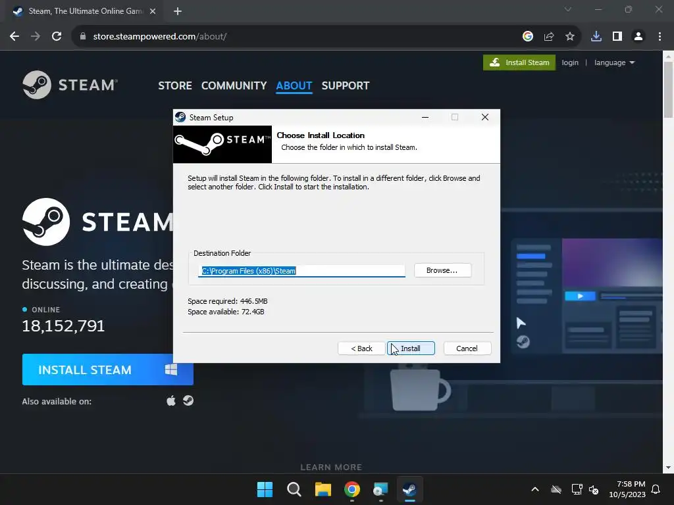Click the Google icon in address bar
Image resolution: width=674 pixels, height=505 pixels.
click(x=527, y=37)
